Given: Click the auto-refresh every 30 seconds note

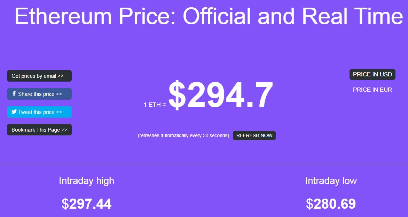Looking at the screenshot, I should (183, 135).
